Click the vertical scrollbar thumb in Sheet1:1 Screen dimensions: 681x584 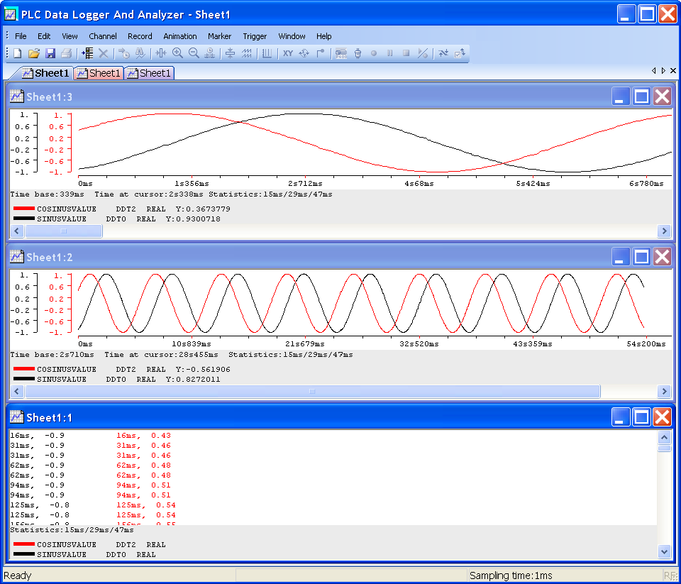click(664, 448)
